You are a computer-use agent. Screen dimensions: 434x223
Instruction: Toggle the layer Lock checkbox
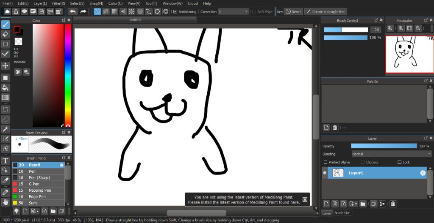pos(399,162)
